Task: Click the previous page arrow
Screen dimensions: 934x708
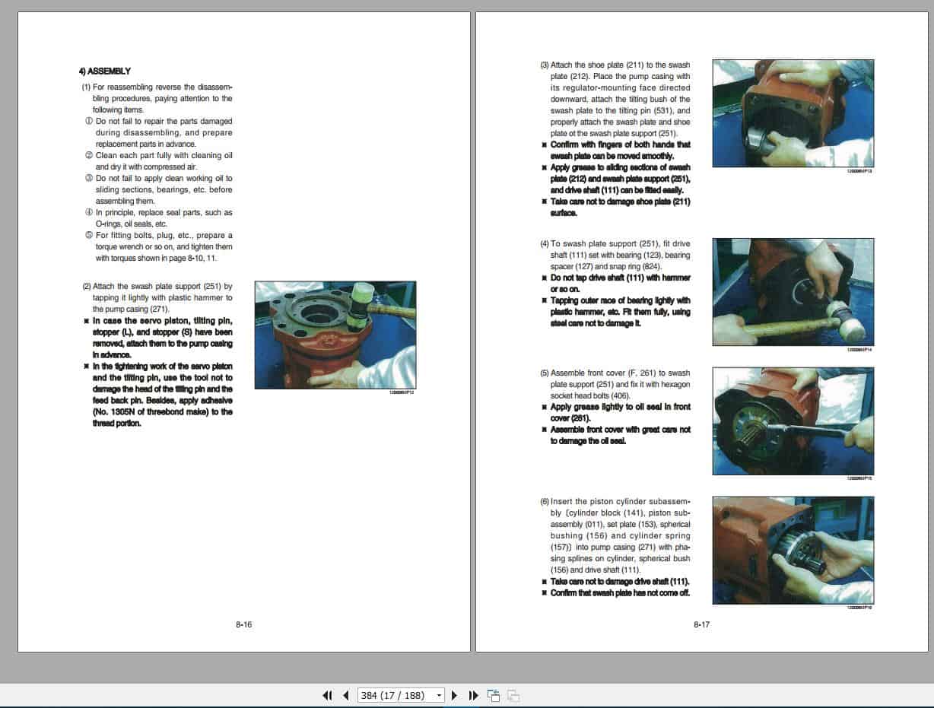Action: pos(347,695)
